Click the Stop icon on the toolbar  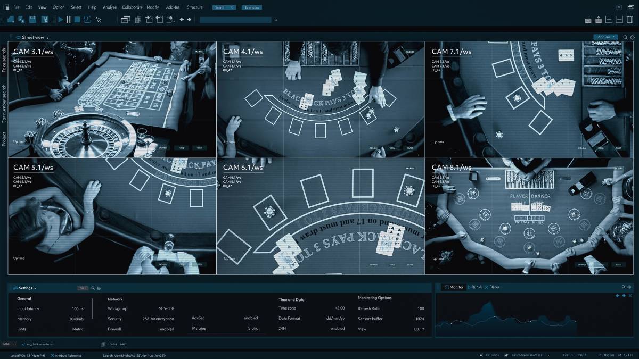76,20
